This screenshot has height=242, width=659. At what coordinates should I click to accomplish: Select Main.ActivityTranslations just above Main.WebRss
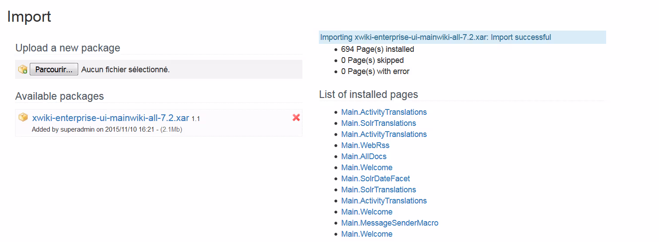pyautogui.click(x=384, y=134)
